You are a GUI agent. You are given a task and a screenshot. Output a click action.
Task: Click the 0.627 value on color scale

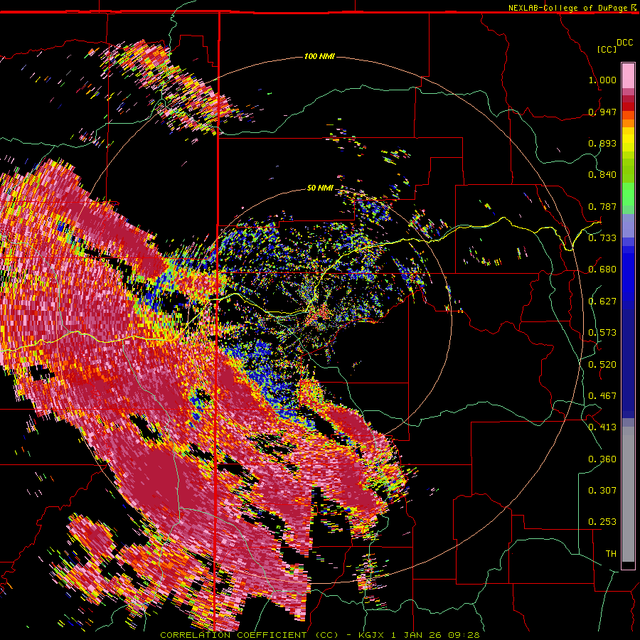(602, 302)
